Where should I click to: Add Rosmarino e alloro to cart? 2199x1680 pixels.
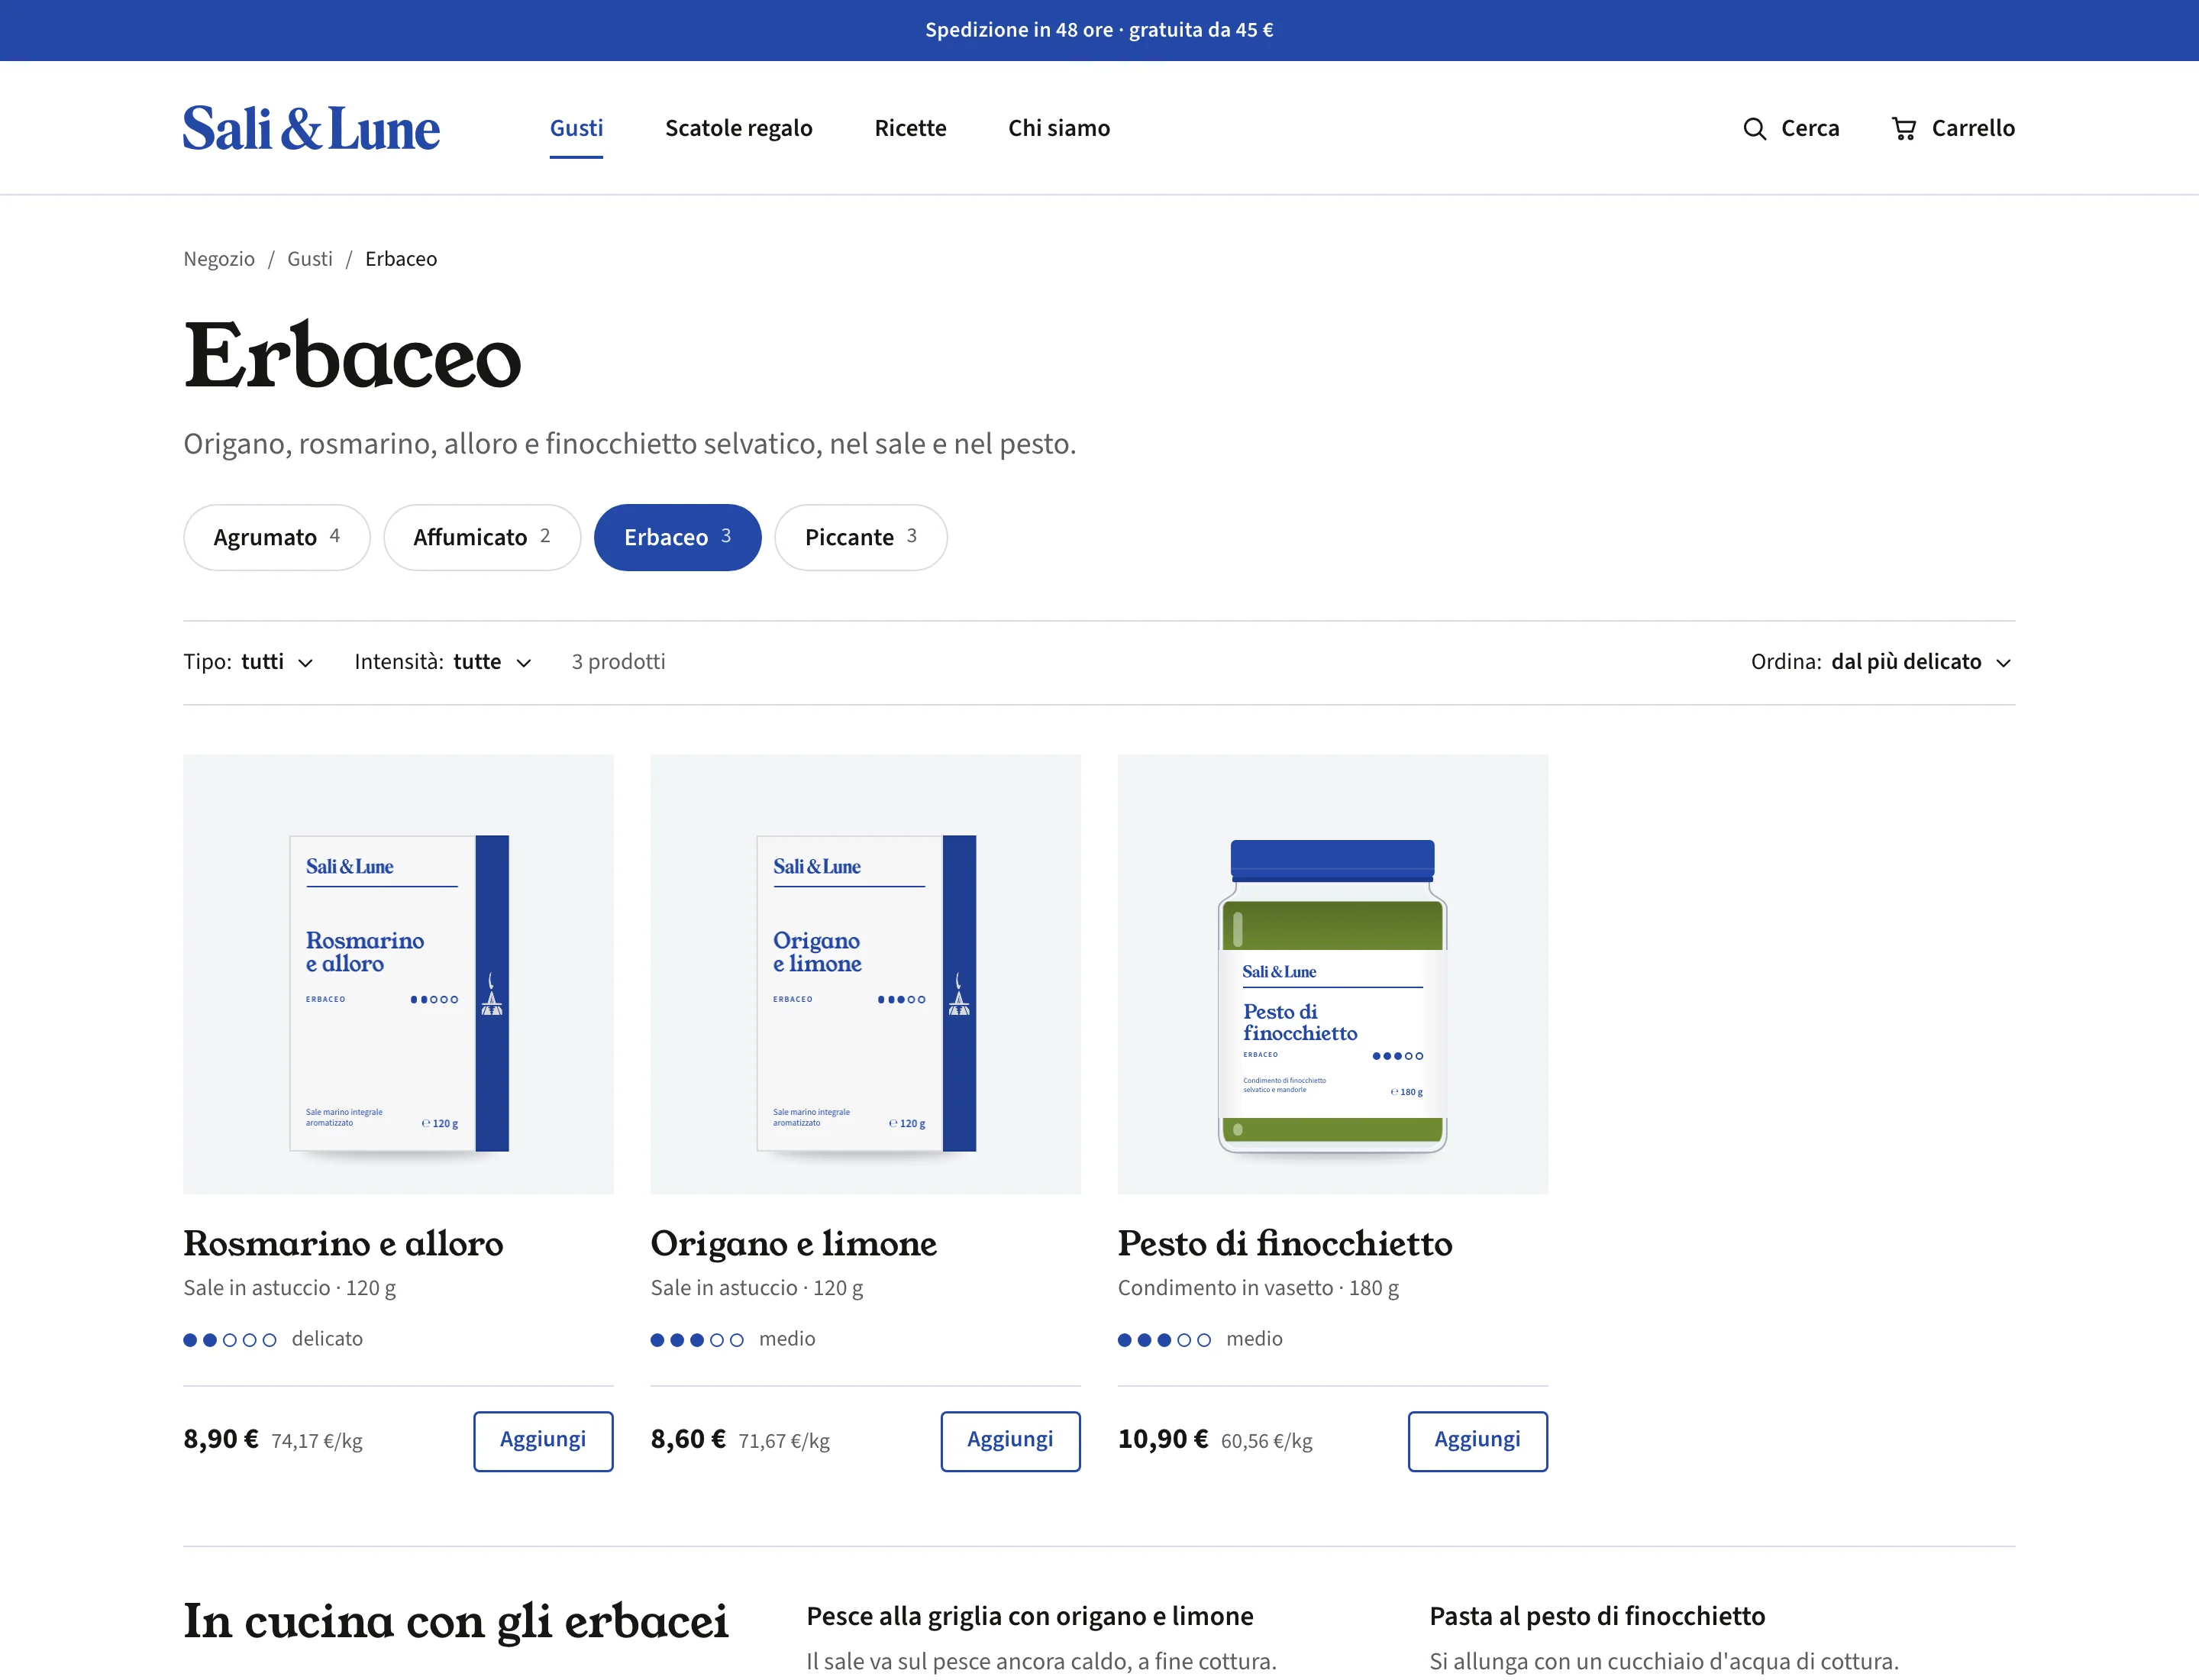(543, 1441)
